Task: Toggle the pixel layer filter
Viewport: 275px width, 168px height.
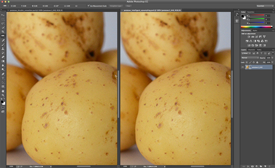Action: 254,53
